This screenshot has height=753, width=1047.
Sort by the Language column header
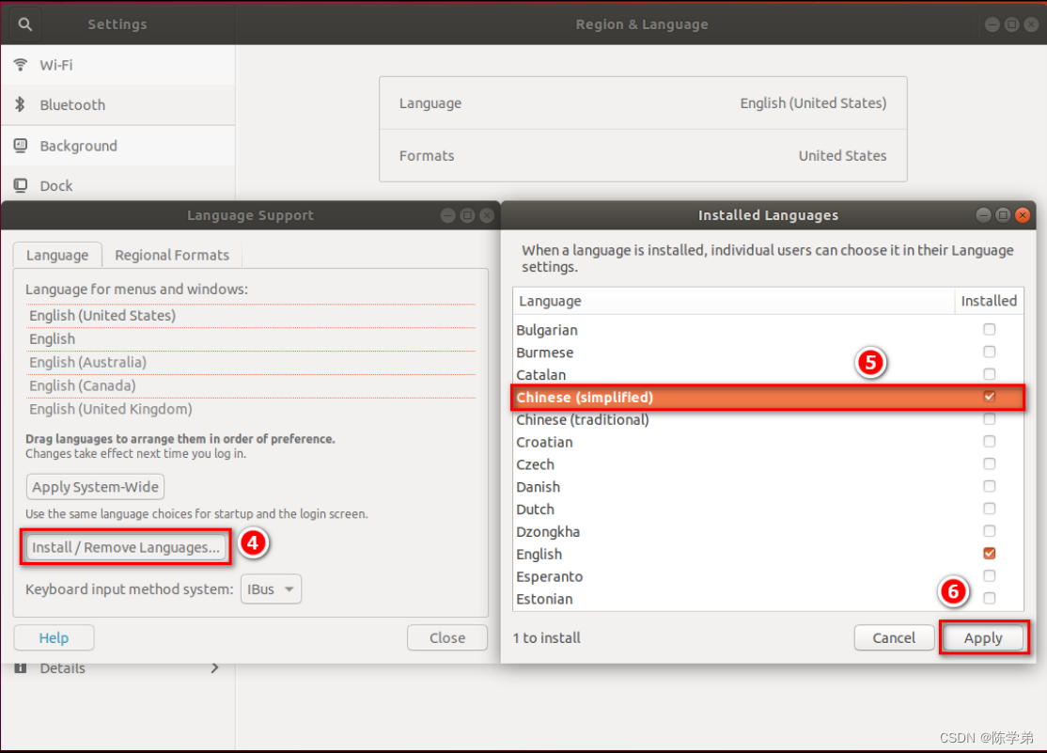[734, 301]
